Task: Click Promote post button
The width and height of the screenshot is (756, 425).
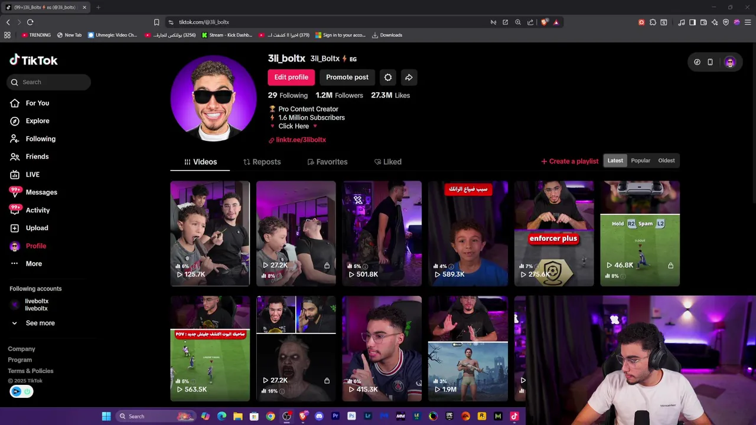Action: [x=347, y=77]
